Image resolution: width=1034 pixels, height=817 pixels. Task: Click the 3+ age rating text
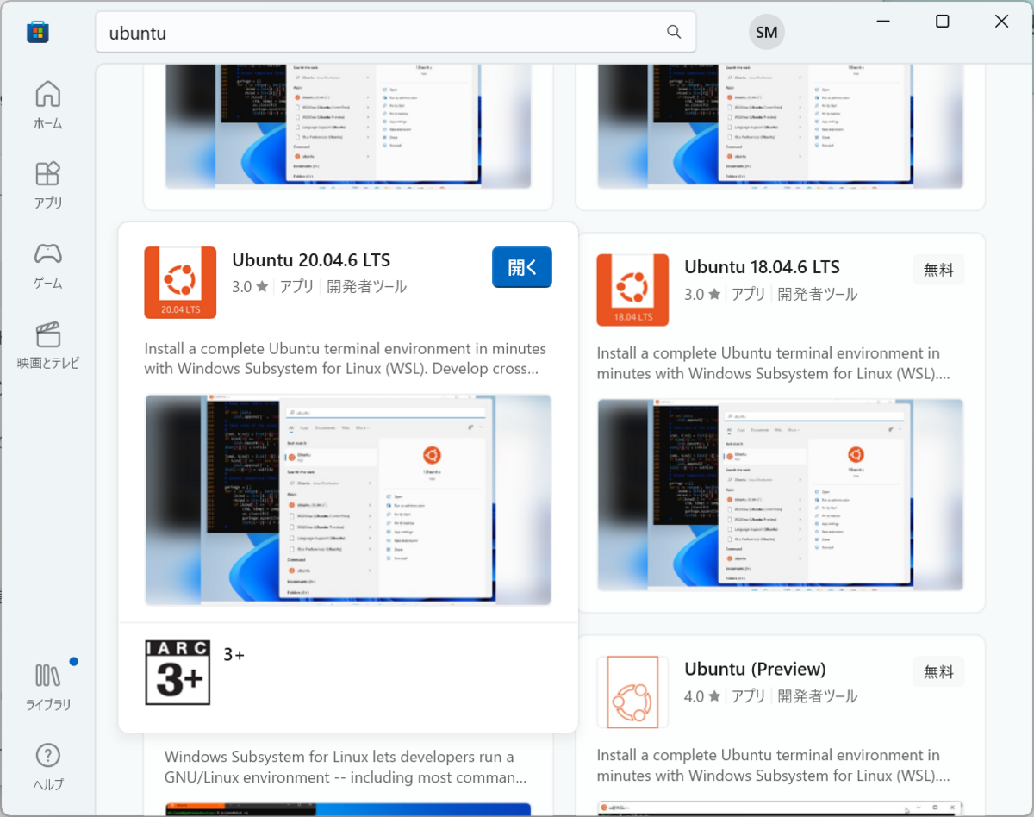[x=234, y=655]
